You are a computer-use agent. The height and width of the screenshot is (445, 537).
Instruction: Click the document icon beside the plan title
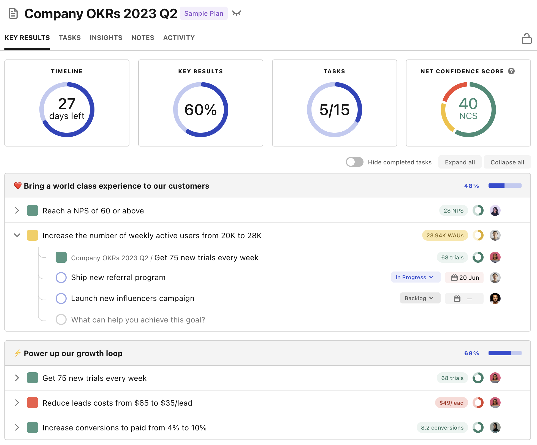click(13, 13)
